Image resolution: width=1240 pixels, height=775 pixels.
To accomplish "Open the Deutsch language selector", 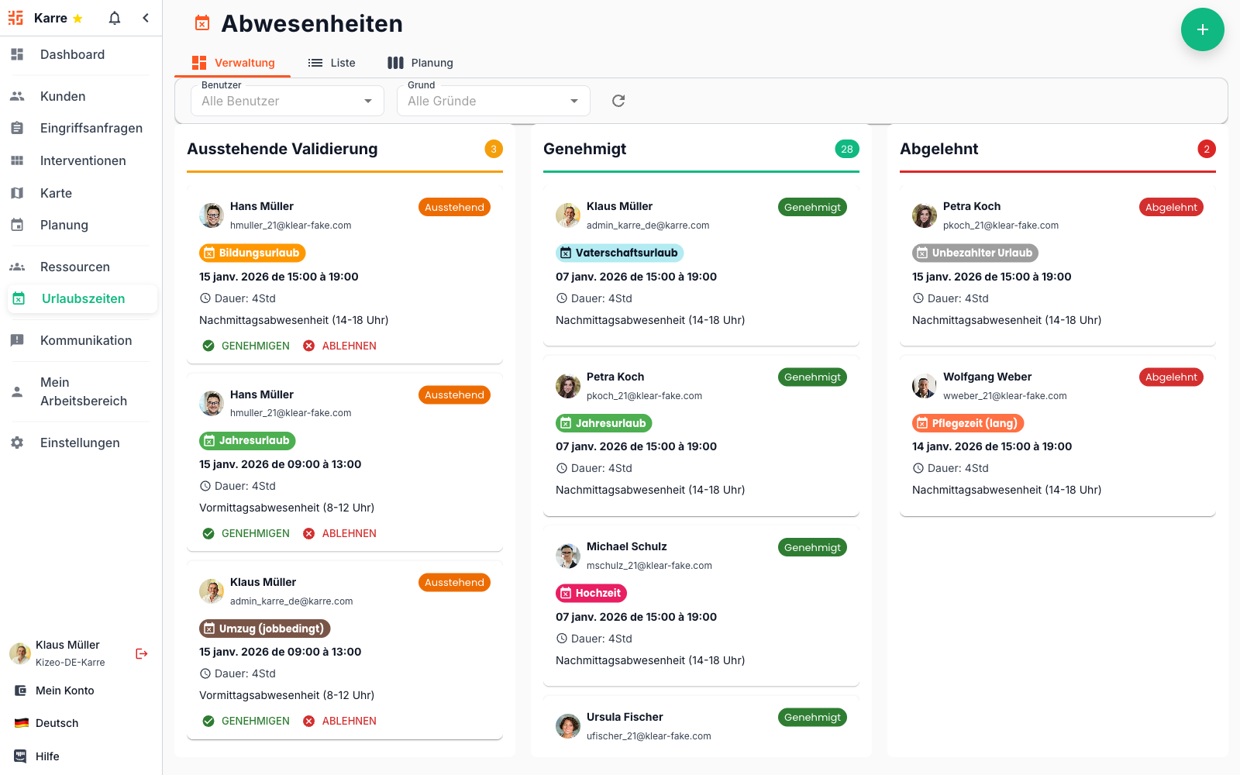I will coord(57,723).
